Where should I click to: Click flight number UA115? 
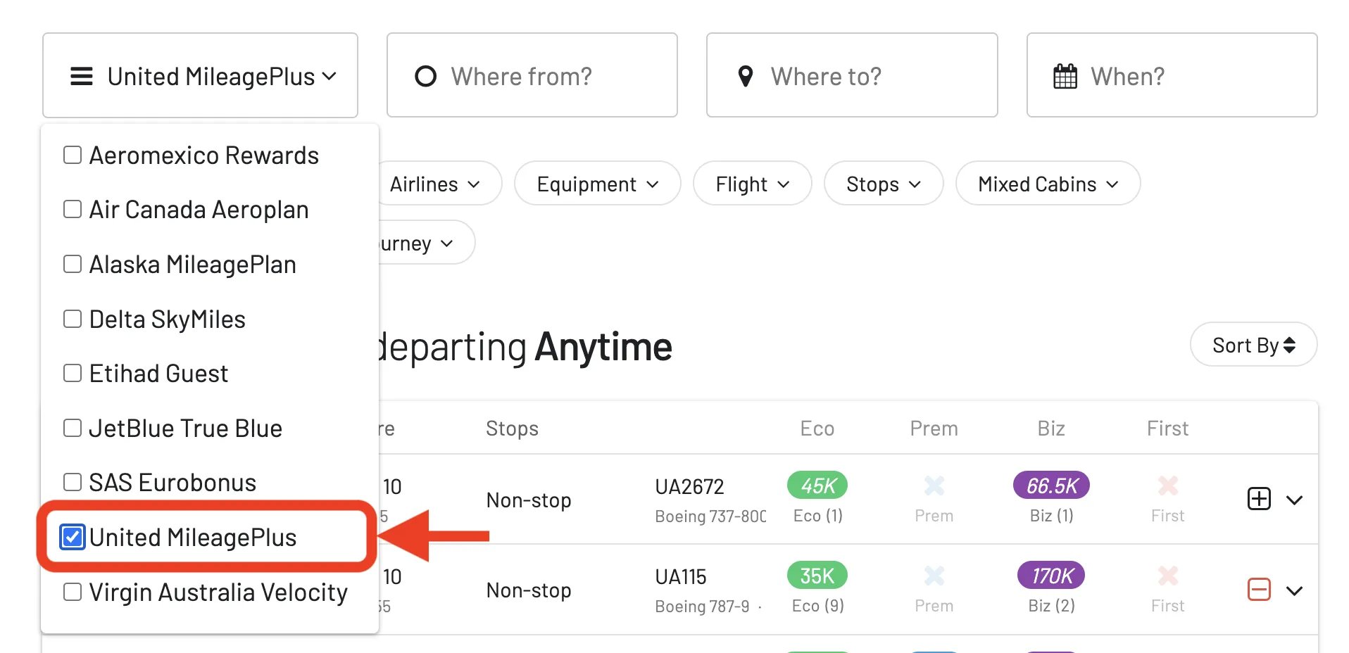681,576
